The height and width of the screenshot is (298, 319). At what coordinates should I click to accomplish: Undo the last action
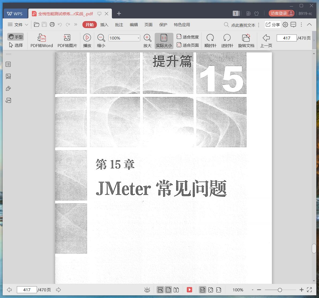point(60,25)
